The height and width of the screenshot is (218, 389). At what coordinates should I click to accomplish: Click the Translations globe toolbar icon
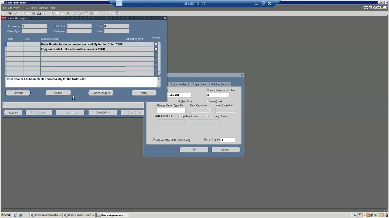click(x=91, y=13)
